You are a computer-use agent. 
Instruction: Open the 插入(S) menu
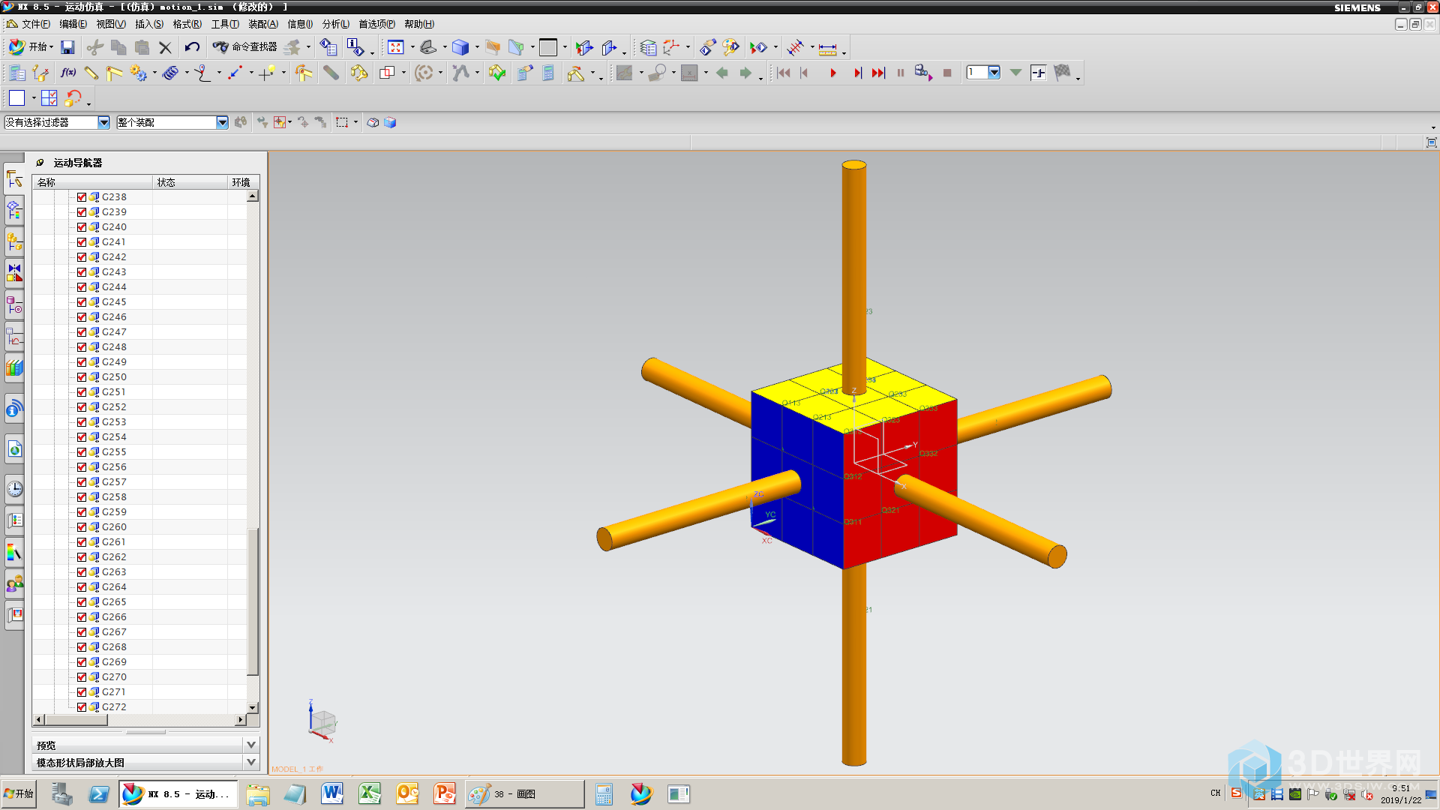(x=149, y=24)
